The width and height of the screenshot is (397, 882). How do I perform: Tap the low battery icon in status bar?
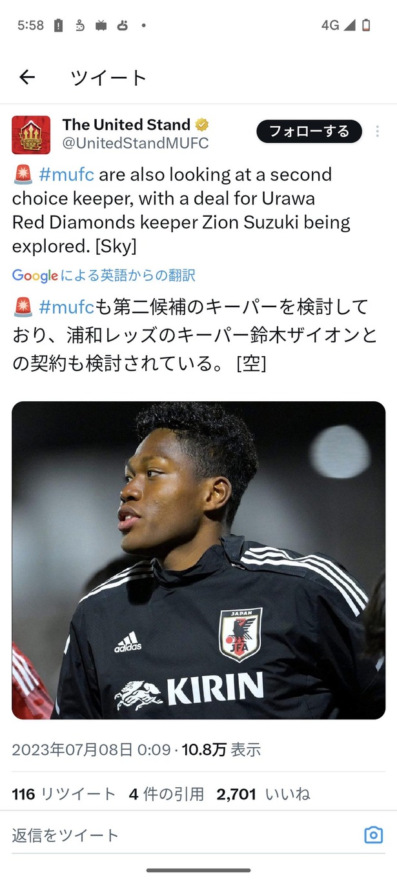click(366, 26)
